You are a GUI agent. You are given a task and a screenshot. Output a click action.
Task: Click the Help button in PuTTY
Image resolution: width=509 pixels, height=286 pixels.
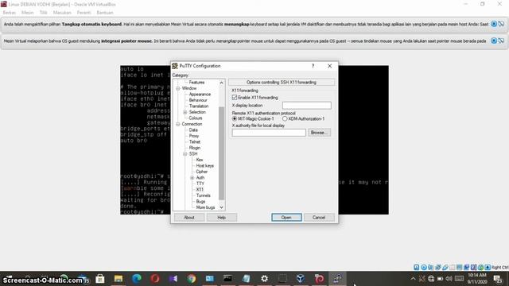pyautogui.click(x=222, y=218)
